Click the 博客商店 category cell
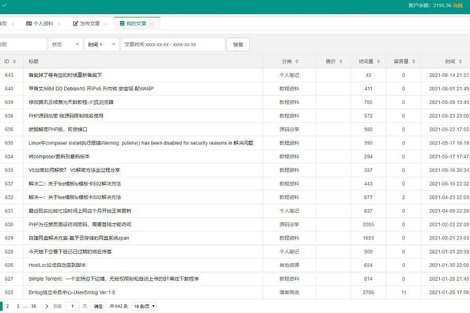Screen dimensions: 470x313 point(289,292)
